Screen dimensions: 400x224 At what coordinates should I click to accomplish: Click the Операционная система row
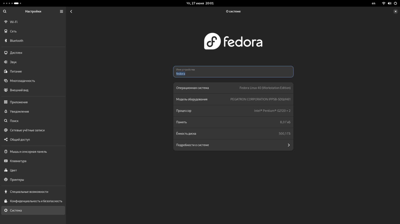(x=233, y=88)
